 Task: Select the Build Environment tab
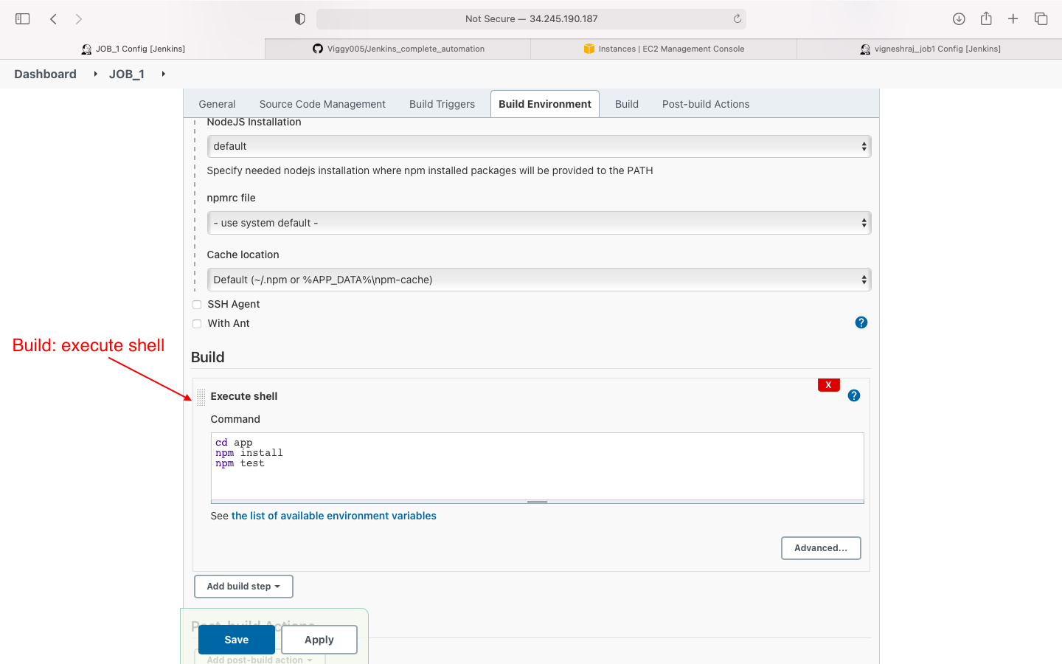(x=545, y=104)
